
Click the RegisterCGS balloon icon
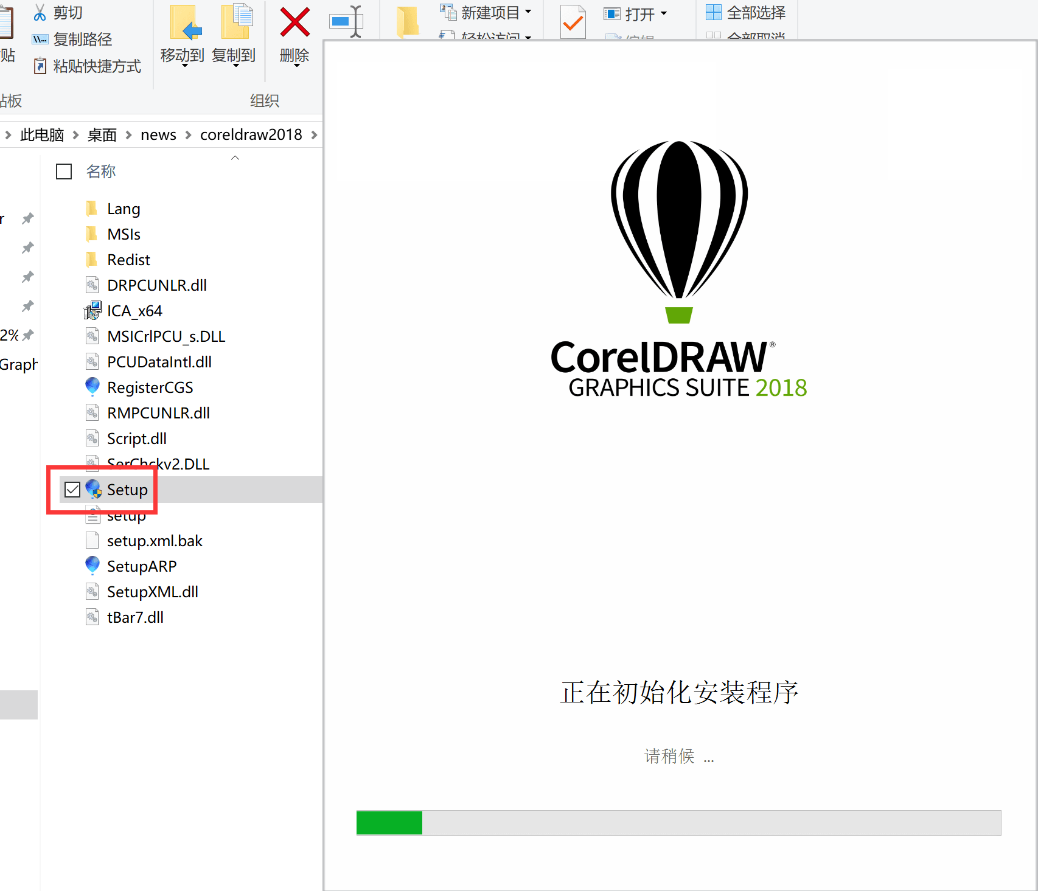click(92, 386)
